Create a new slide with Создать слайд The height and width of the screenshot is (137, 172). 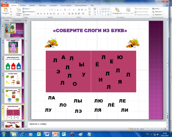coord(19,11)
